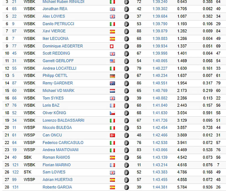Open rider link Dominique AEGERTER
The height and width of the screenshot is (191, 226).
click(63, 46)
